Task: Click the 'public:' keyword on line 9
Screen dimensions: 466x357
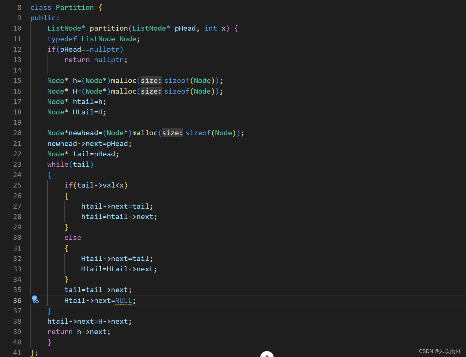Action: click(45, 18)
